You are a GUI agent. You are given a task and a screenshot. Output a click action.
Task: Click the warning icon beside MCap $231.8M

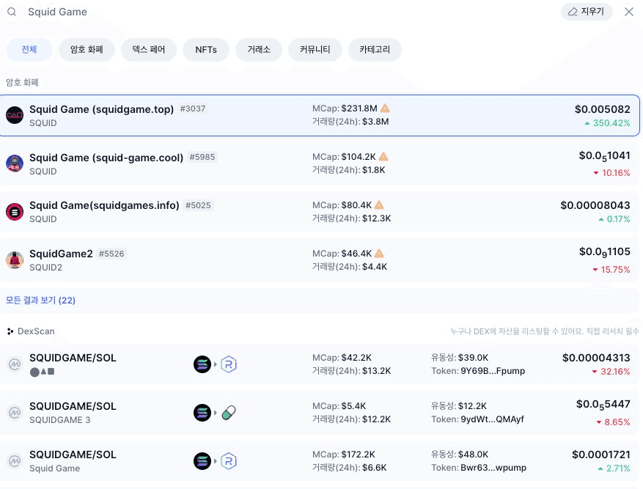point(385,109)
